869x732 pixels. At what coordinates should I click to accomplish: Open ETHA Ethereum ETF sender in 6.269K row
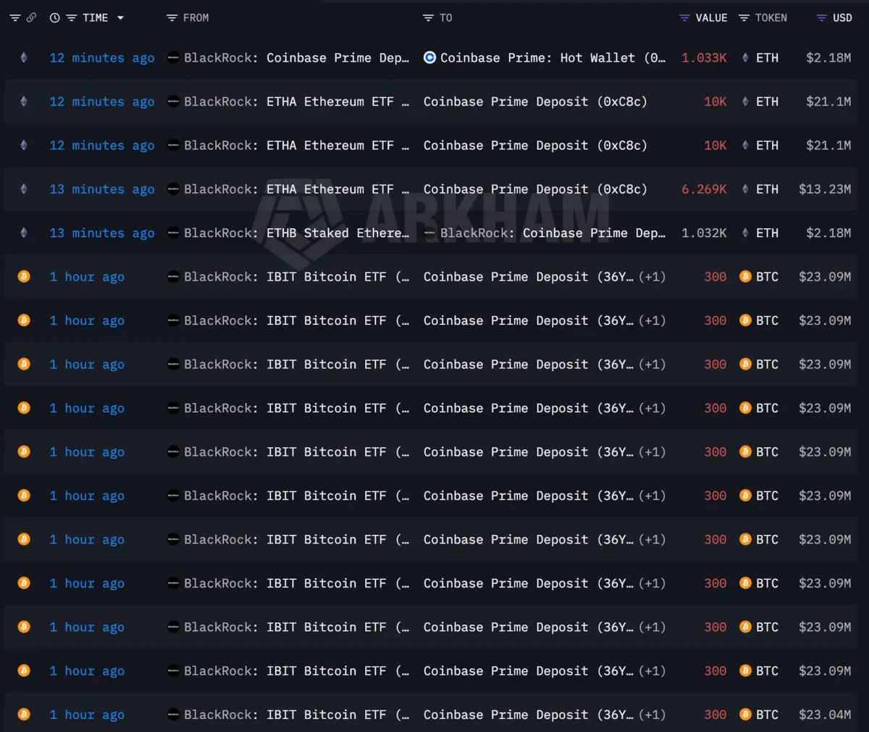point(296,189)
